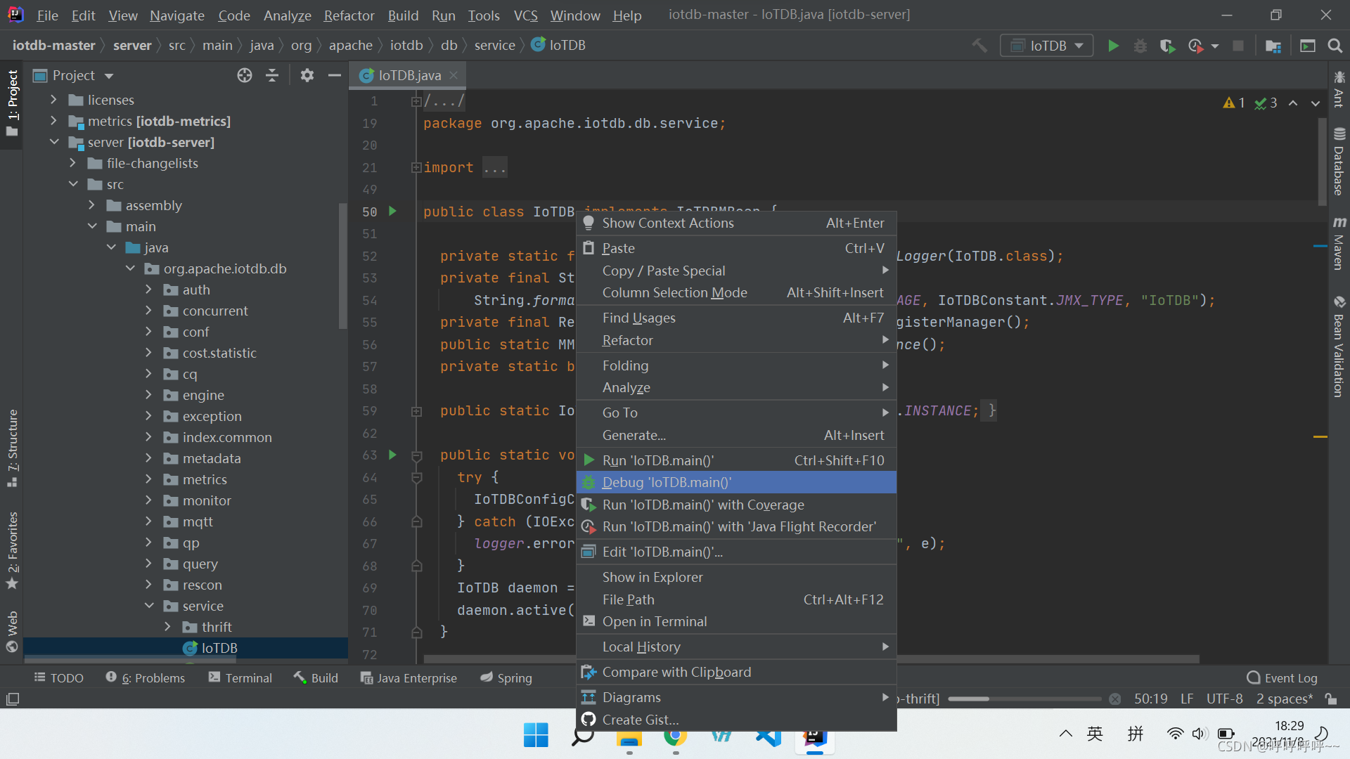Click the tool windows toggle icon bottom-left
1350x759 pixels.
(x=12, y=699)
